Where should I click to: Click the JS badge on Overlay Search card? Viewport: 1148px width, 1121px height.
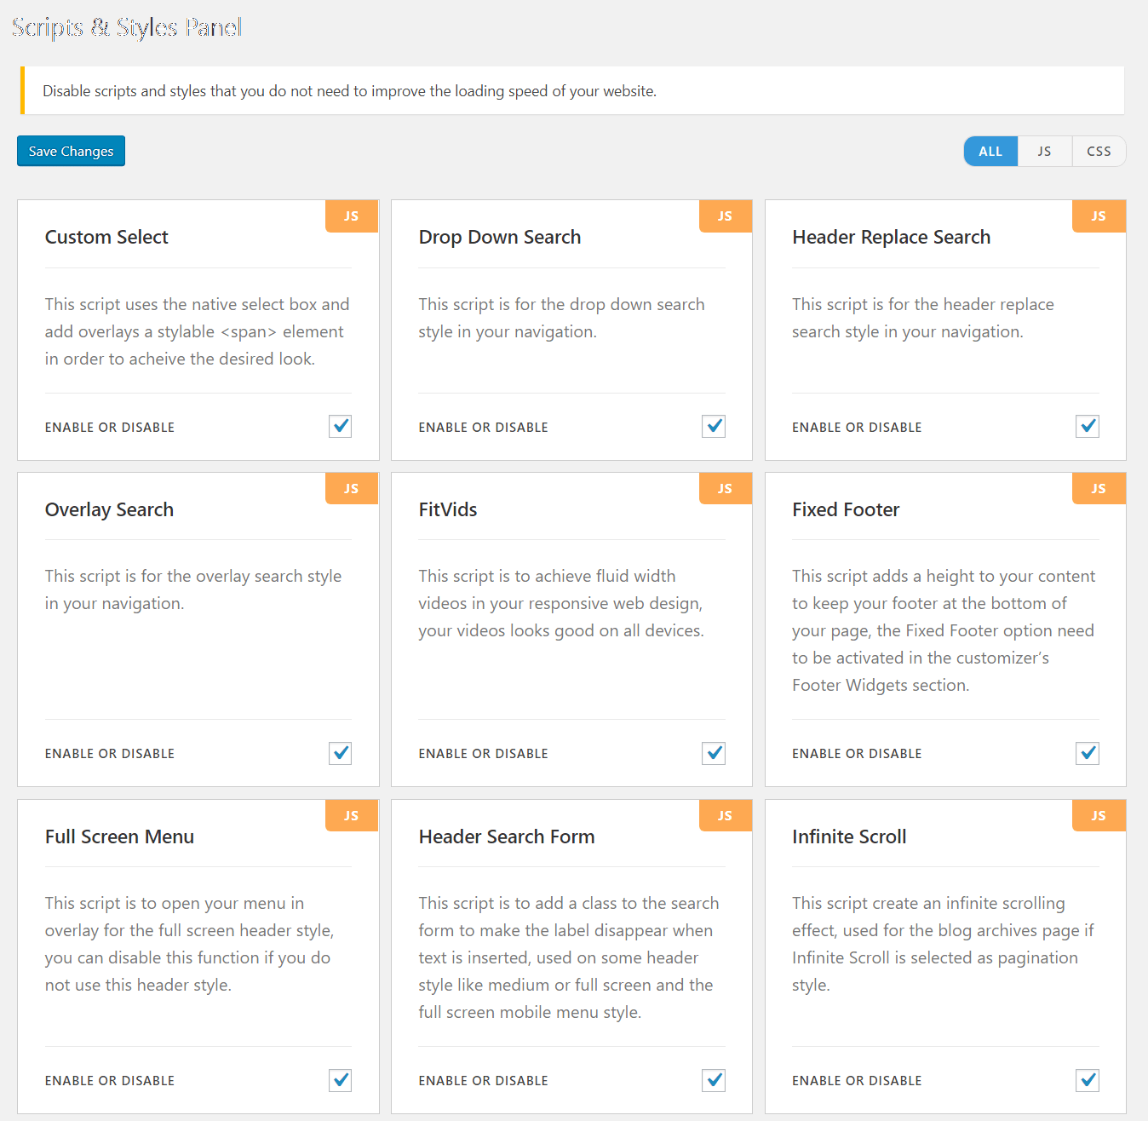click(352, 489)
